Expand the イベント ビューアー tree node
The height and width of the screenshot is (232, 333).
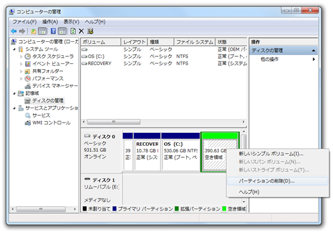[x=21, y=64]
